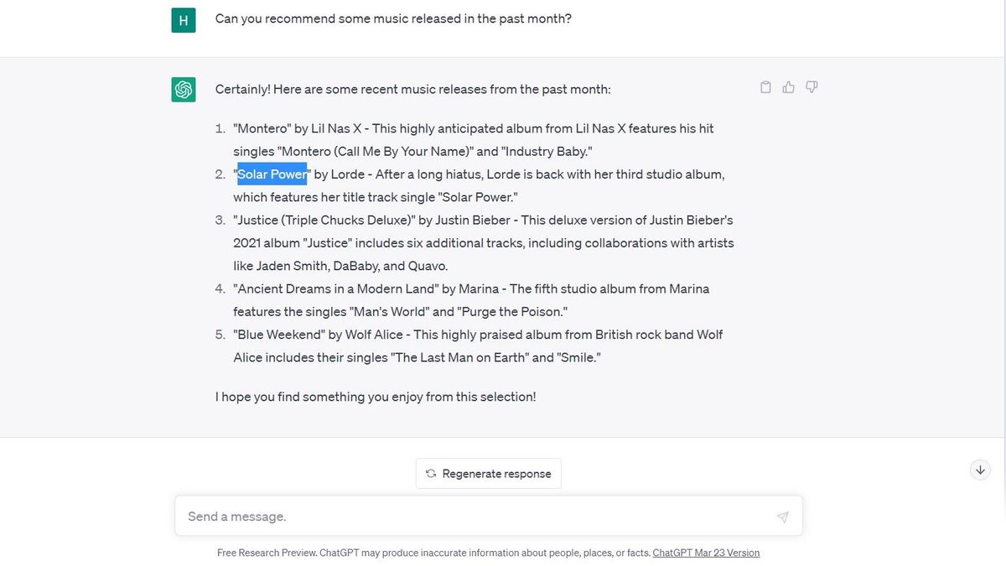Click the text "Ancient Dreams in a Modern Land"
Screen dimensions: 1006x566
click(x=334, y=289)
